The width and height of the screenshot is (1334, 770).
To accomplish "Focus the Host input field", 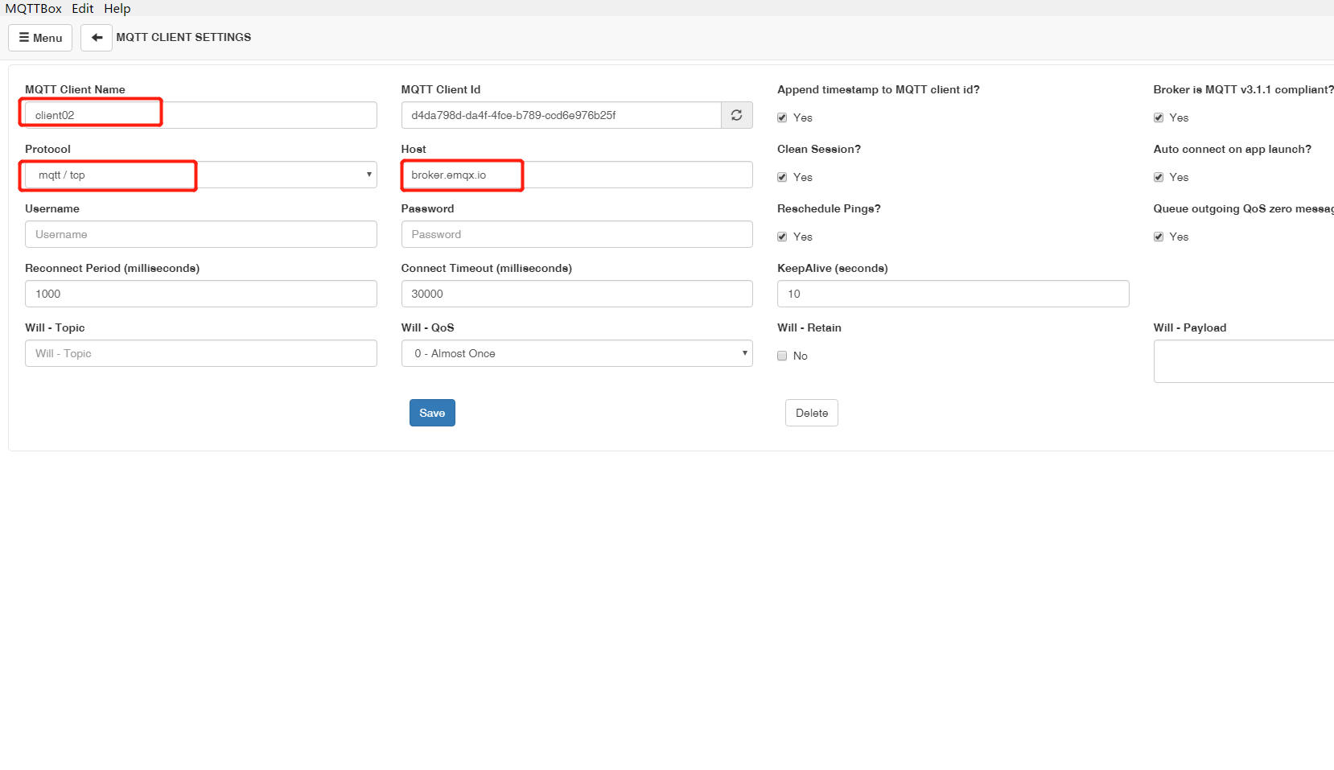I will 576,175.
